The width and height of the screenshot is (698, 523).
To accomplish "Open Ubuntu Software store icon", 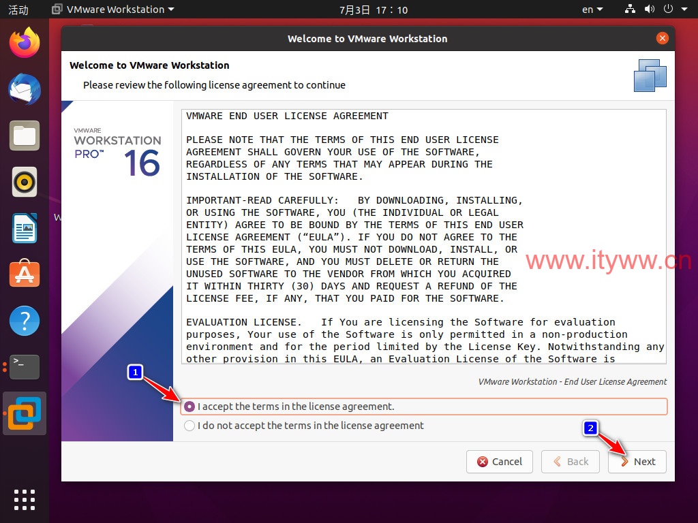I will [x=25, y=273].
